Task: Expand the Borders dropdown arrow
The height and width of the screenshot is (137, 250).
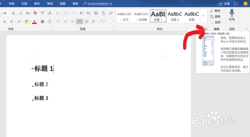Action: (x=113, y=21)
